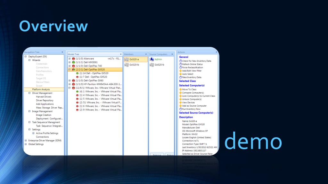Select the 7 Dell - OptiPlex GX520 row
328x184 pixels.
[x=93, y=77]
